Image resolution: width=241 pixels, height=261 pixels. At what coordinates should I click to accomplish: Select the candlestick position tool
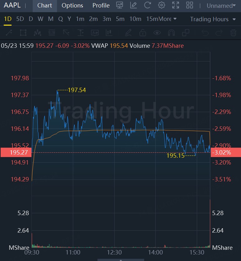click(x=109, y=33)
